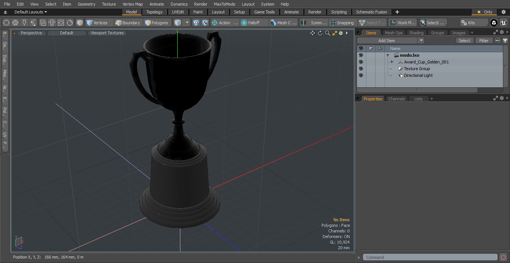Open layout settings gear at top right

[x=503, y=12]
